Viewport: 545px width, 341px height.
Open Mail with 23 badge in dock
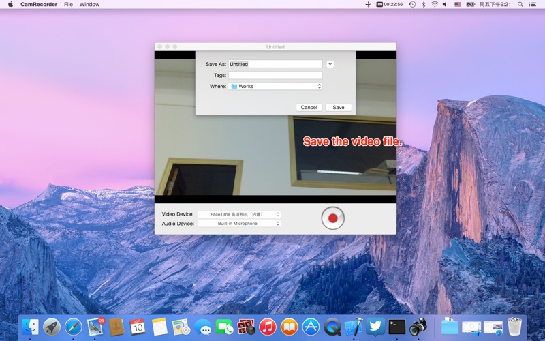(95, 327)
